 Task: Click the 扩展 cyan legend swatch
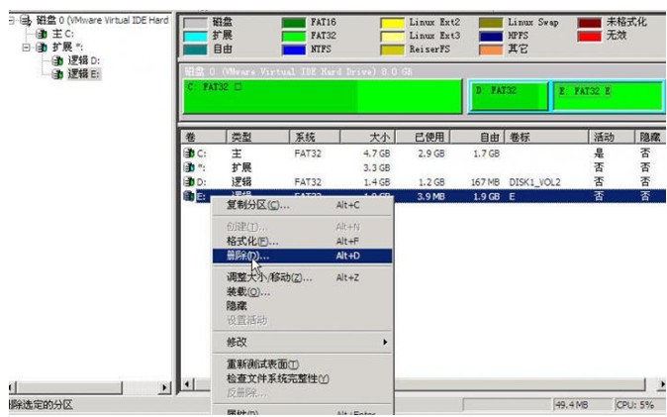(x=195, y=37)
